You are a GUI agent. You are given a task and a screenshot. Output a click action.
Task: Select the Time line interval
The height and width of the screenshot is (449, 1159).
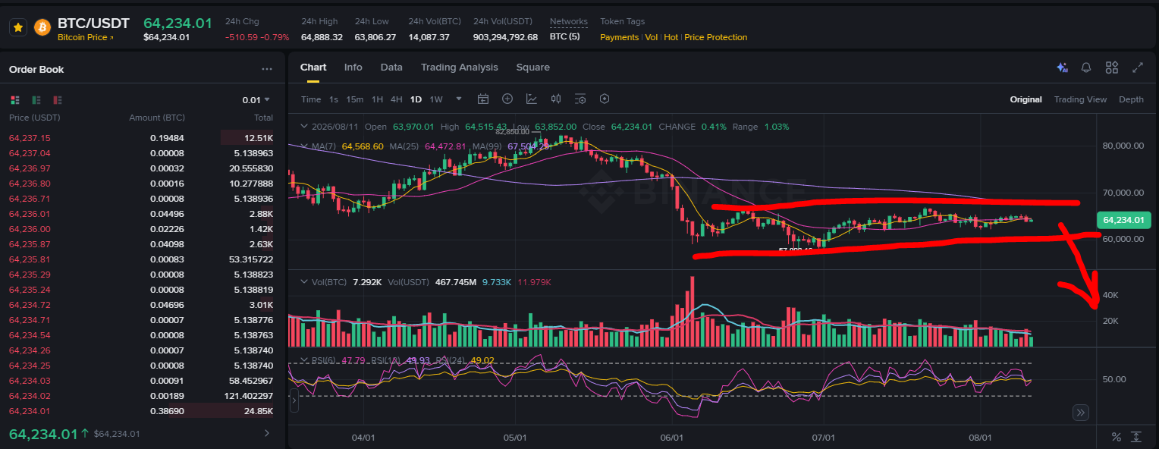(311, 99)
